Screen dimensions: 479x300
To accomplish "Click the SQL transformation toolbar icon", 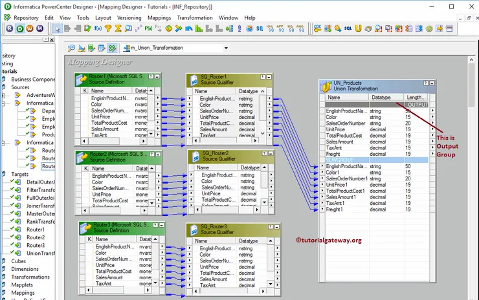I will (348, 28).
